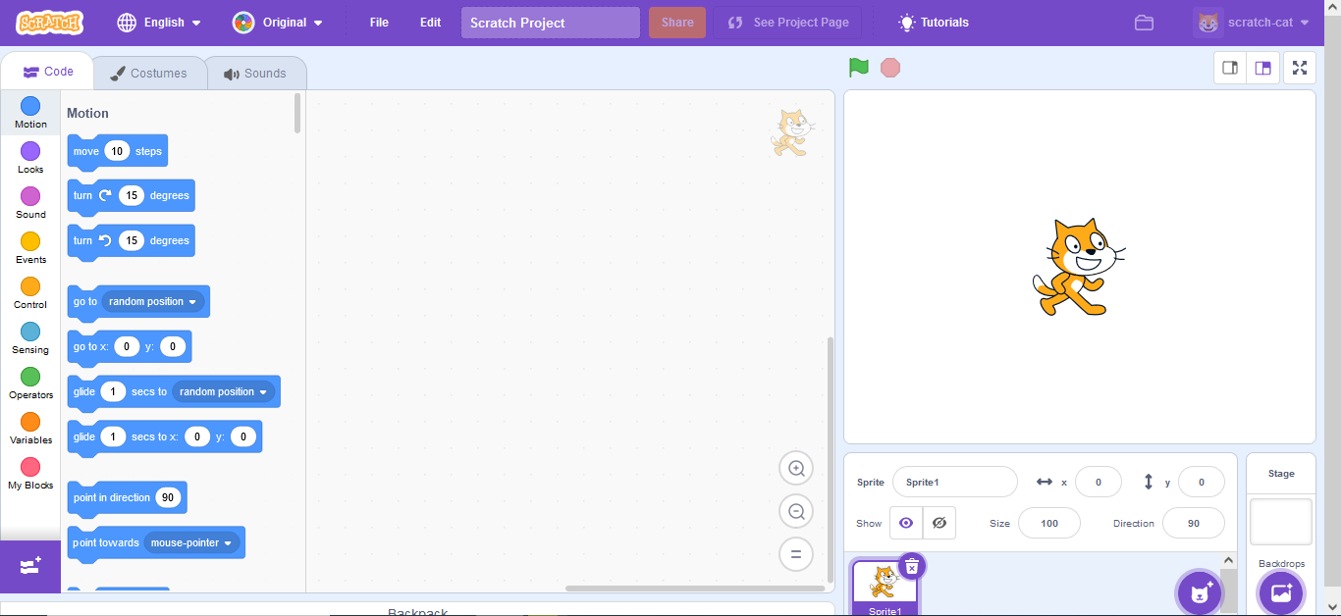Reset workspace zoom to default
This screenshot has width=1341, height=616.
click(796, 554)
